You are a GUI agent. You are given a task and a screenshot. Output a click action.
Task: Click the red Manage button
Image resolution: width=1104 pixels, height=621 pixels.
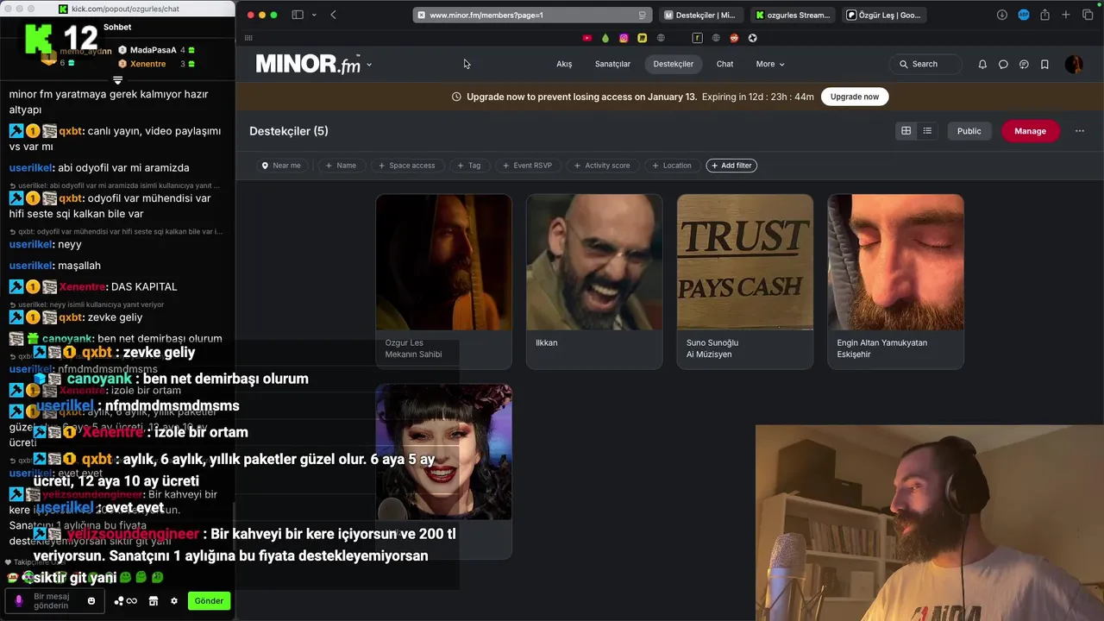pos(1030,131)
